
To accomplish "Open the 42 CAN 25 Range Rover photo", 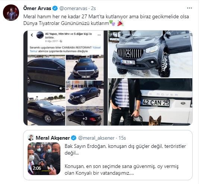I will click(x=150, y=102).
